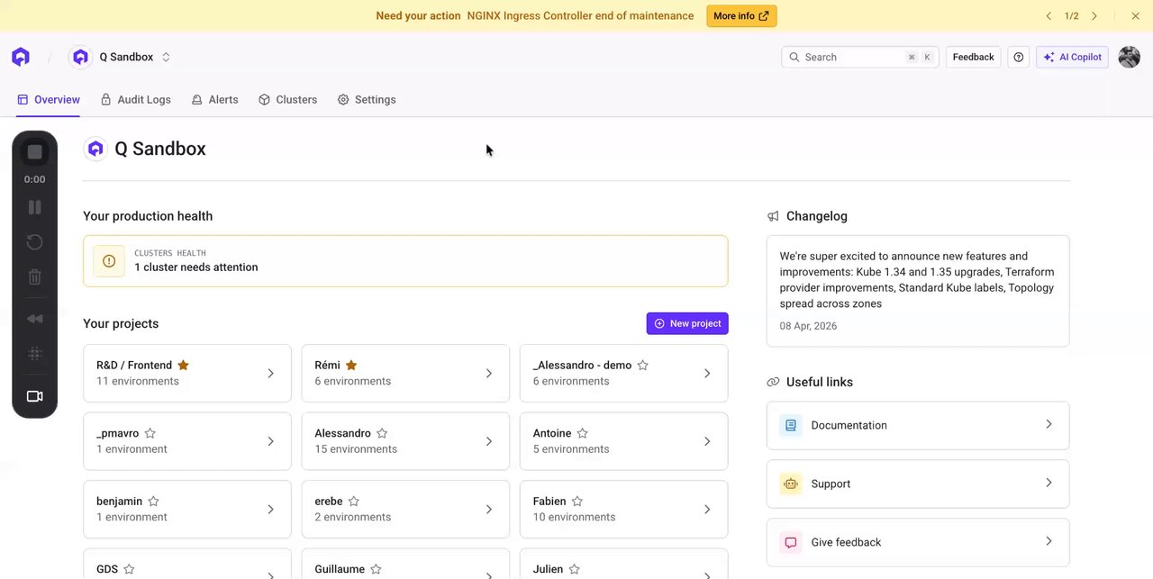The width and height of the screenshot is (1153, 579).
Task: Pause the screen recording
Action: point(35,207)
